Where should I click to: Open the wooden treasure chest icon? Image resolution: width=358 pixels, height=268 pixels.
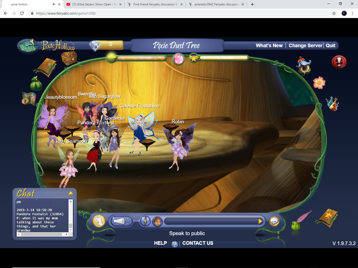pos(69,59)
